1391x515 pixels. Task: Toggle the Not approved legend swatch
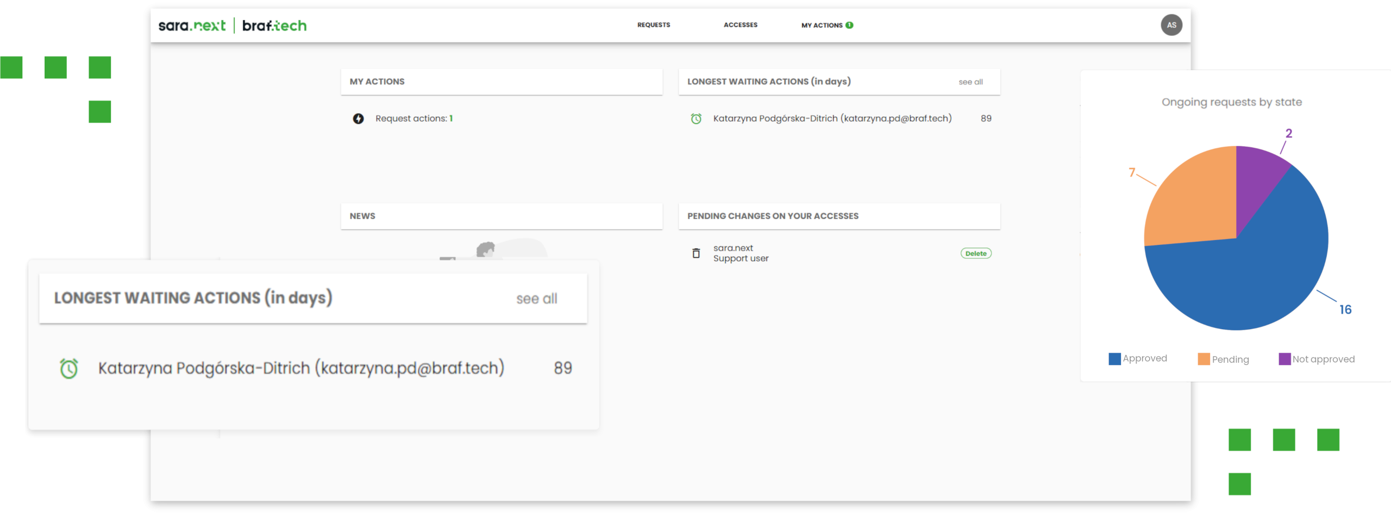coord(1285,359)
